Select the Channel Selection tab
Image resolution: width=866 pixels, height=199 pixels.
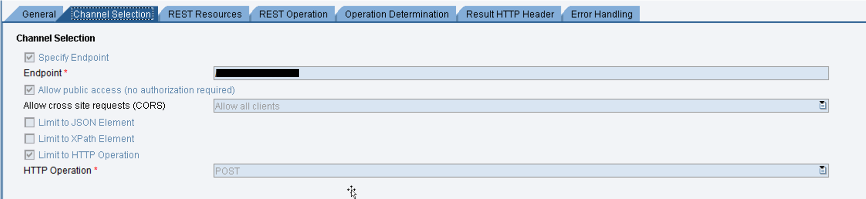tap(112, 14)
